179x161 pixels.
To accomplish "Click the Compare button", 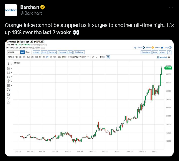I will point(62,52).
